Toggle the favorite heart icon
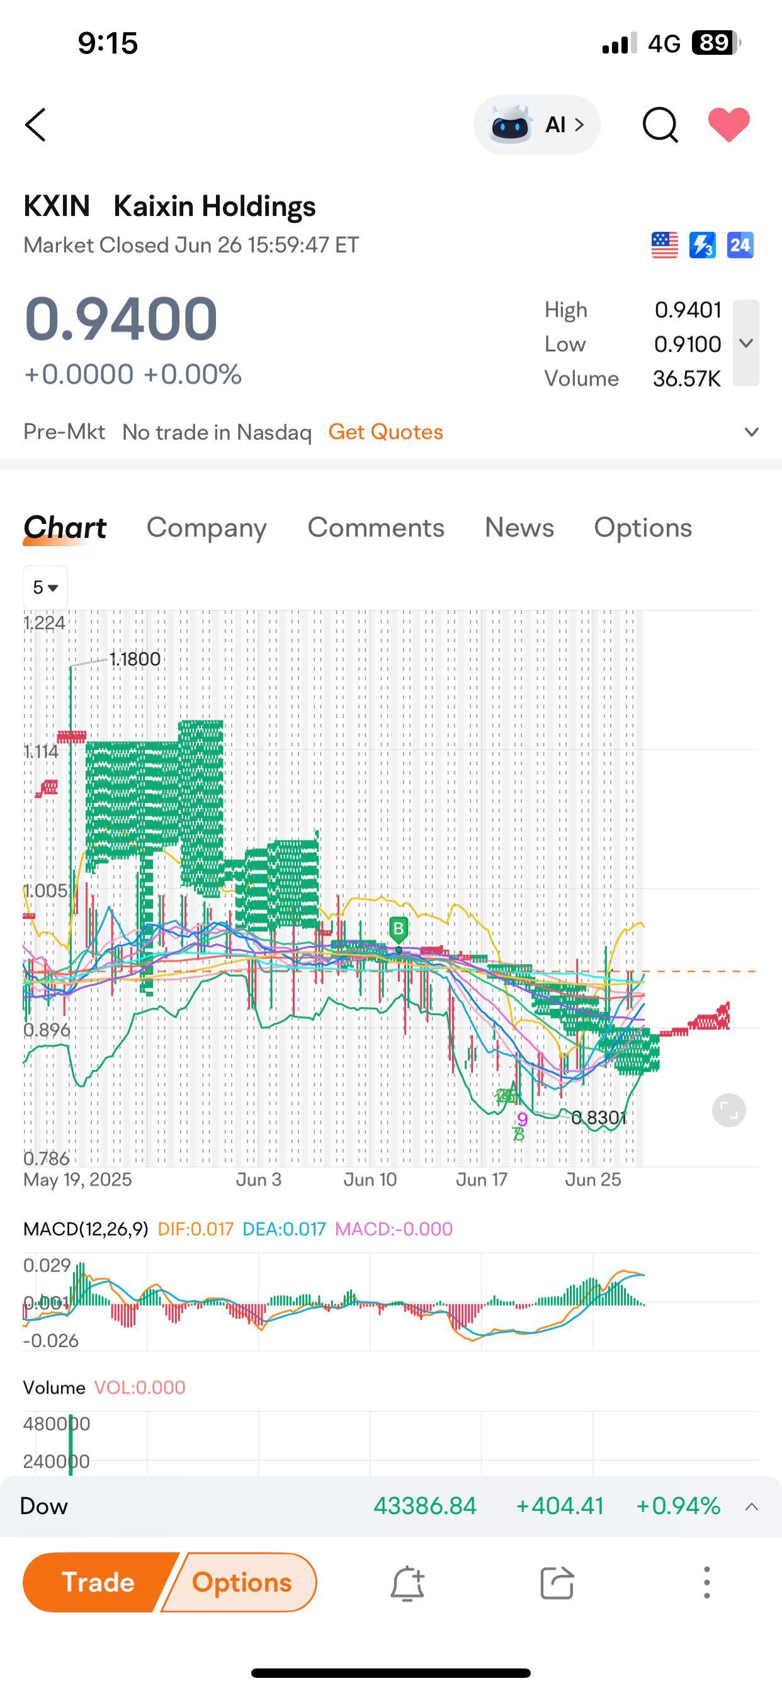 click(728, 124)
